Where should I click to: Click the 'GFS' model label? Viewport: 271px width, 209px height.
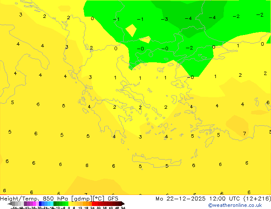click(113, 199)
